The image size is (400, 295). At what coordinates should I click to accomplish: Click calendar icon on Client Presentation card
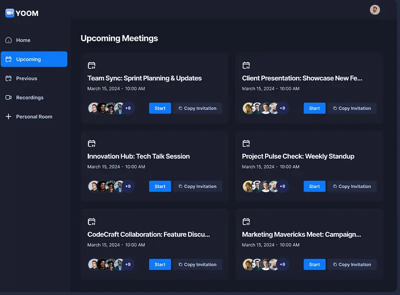point(246,65)
